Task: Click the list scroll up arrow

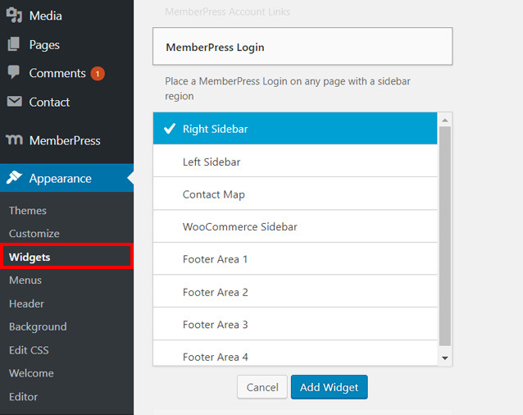Action: (445, 120)
